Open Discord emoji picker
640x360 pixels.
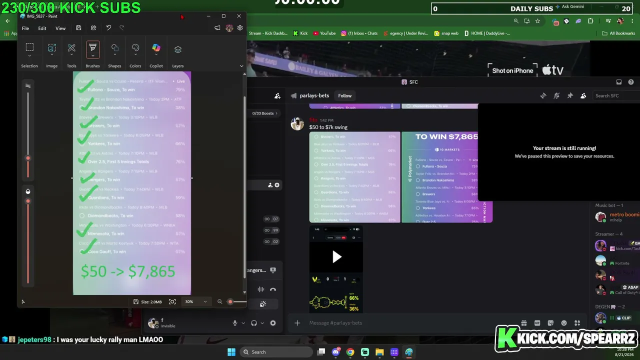pyautogui.click(x=564, y=323)
